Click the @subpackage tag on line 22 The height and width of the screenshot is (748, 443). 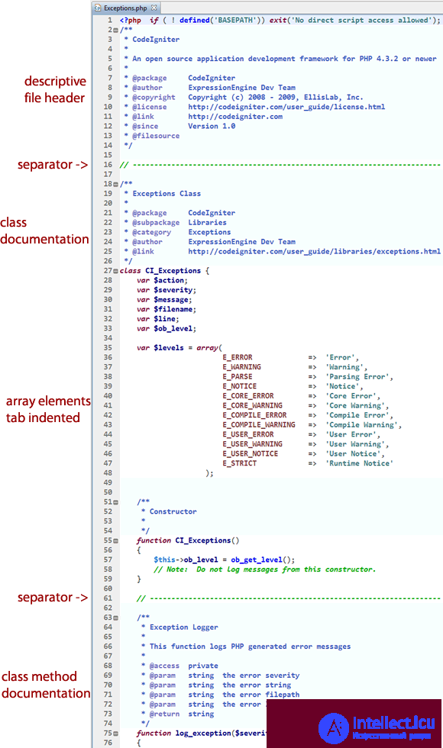(156, 223)
